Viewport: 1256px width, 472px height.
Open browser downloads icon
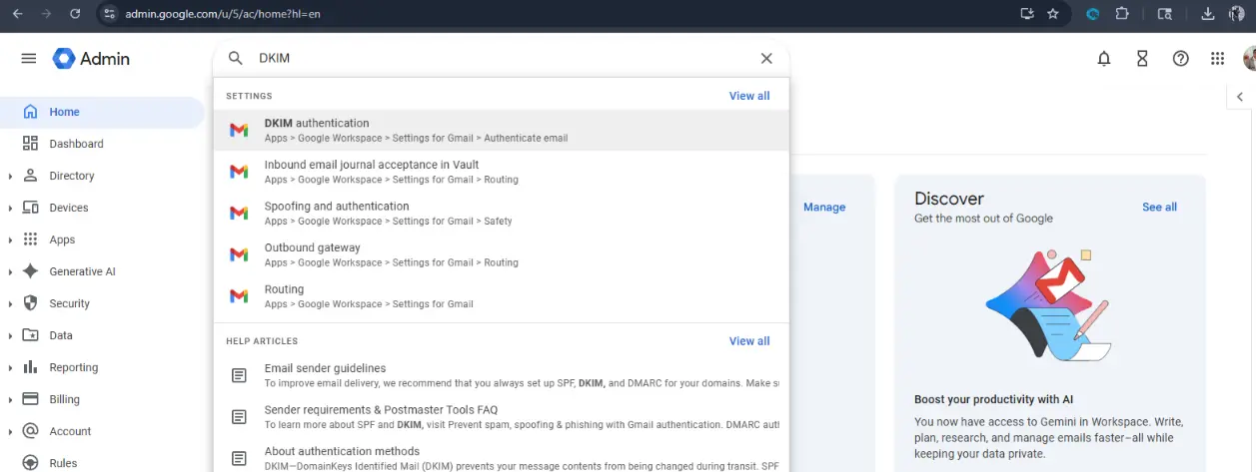[x=1207, y=14]
